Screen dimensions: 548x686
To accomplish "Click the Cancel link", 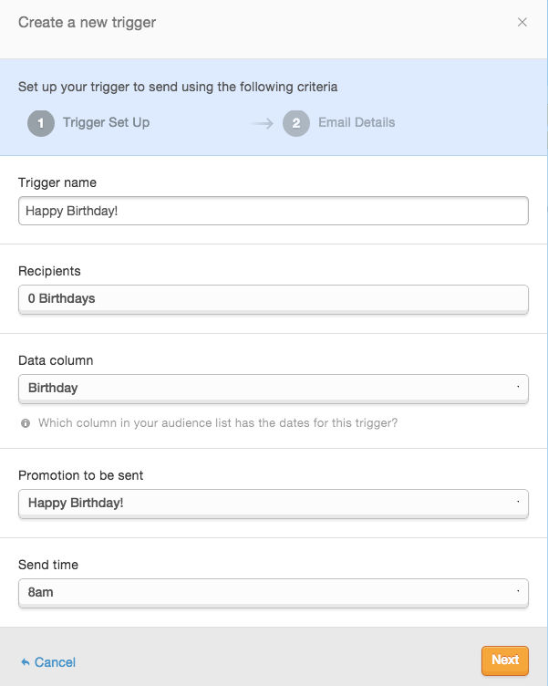I will pos(55,662).
